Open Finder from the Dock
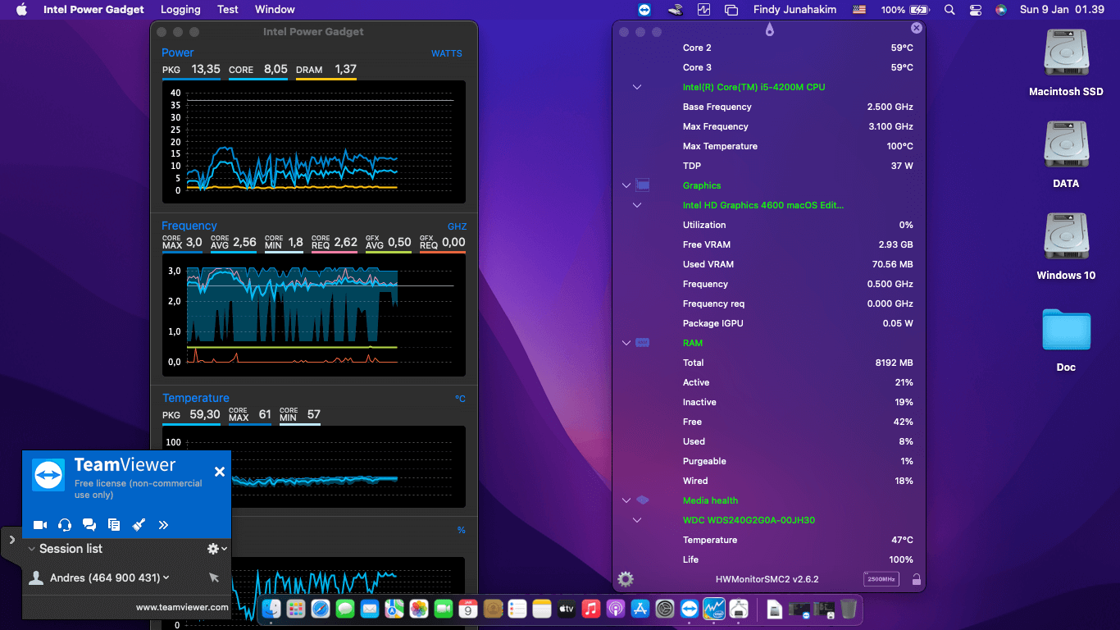The width and height of the screenshot is (1120, 630). click(x=271, y=609)
